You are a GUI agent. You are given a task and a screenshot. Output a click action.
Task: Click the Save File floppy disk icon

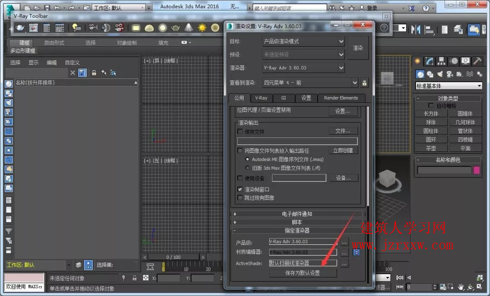pyautogui.click(x=47, y=8)
